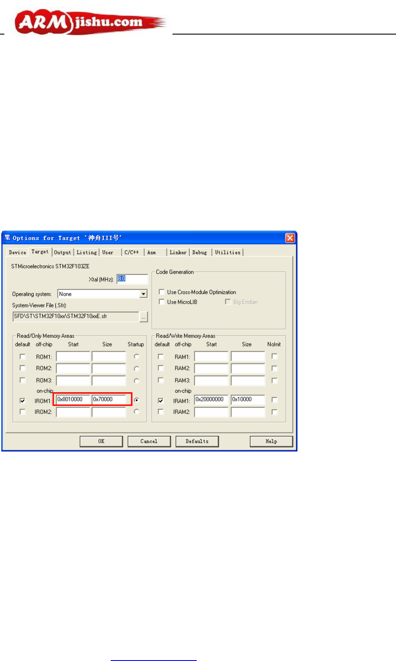Image resolution: width=396 pixels, height=661 pixels.
Task: Select ROM3 Startup radio button
Action: click(x=137, y=381)
